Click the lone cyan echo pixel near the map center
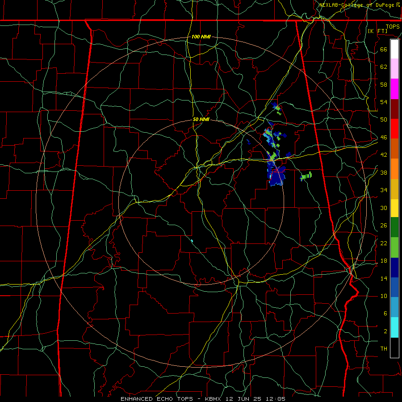Image resolution: width=402 pixels, height=402 pixels. pos(192,241)
